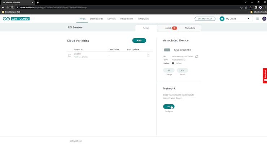This screenshot has height=145, width=267.
Task: Add a new cloud variable
Action: click(x=139, y=41)
